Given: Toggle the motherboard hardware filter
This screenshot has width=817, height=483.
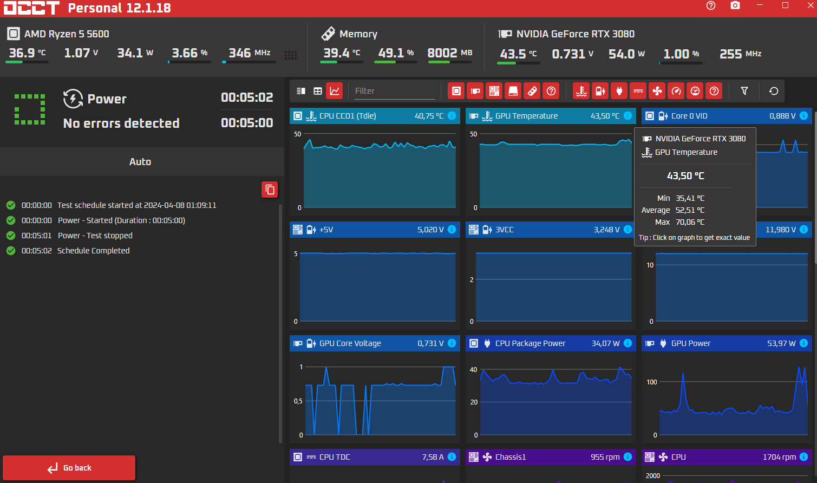Looking at the screenshot, I should coord(494,91).
